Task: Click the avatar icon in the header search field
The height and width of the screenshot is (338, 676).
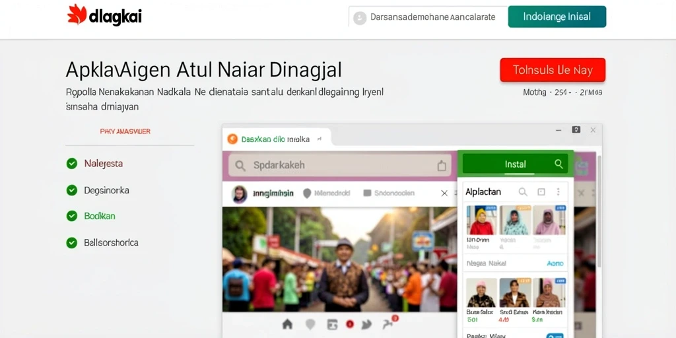Action: coord(359,18)
